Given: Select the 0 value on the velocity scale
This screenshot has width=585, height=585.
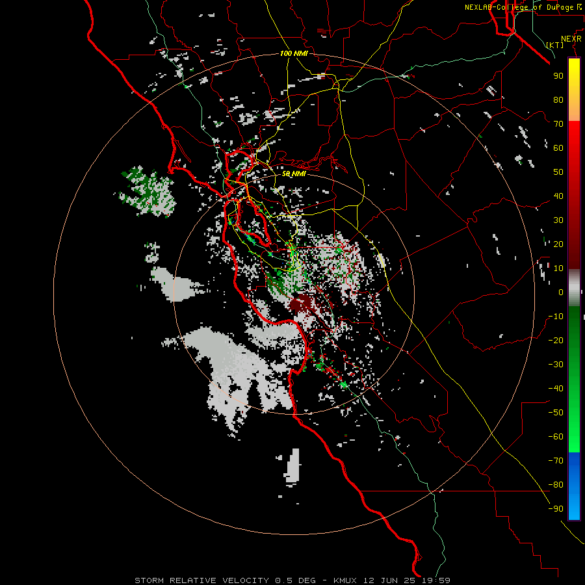Looking at the screenshot, I should pyautogui.click(x=561, y=292).
